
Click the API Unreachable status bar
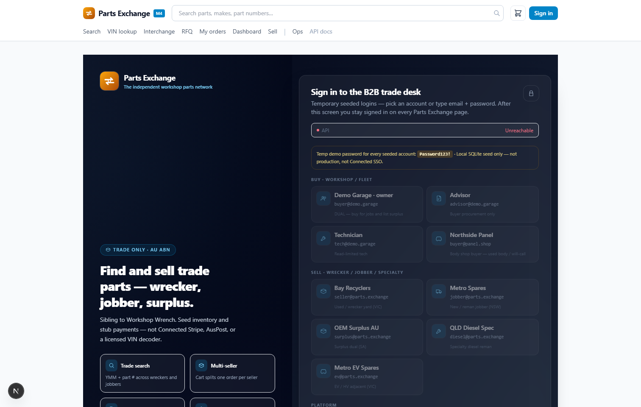tap(425, 130)
